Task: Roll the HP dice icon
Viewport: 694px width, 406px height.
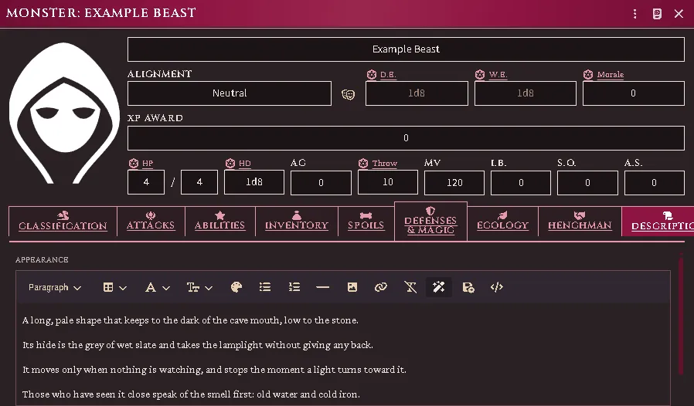Action: [x=133, y=163]
